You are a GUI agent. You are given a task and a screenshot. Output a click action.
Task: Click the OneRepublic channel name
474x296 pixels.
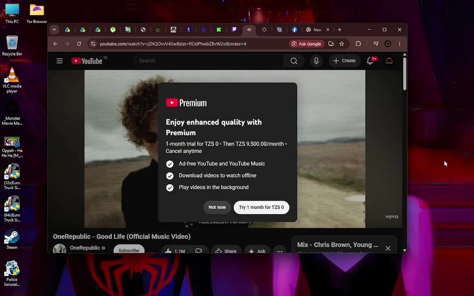(85, 247)
